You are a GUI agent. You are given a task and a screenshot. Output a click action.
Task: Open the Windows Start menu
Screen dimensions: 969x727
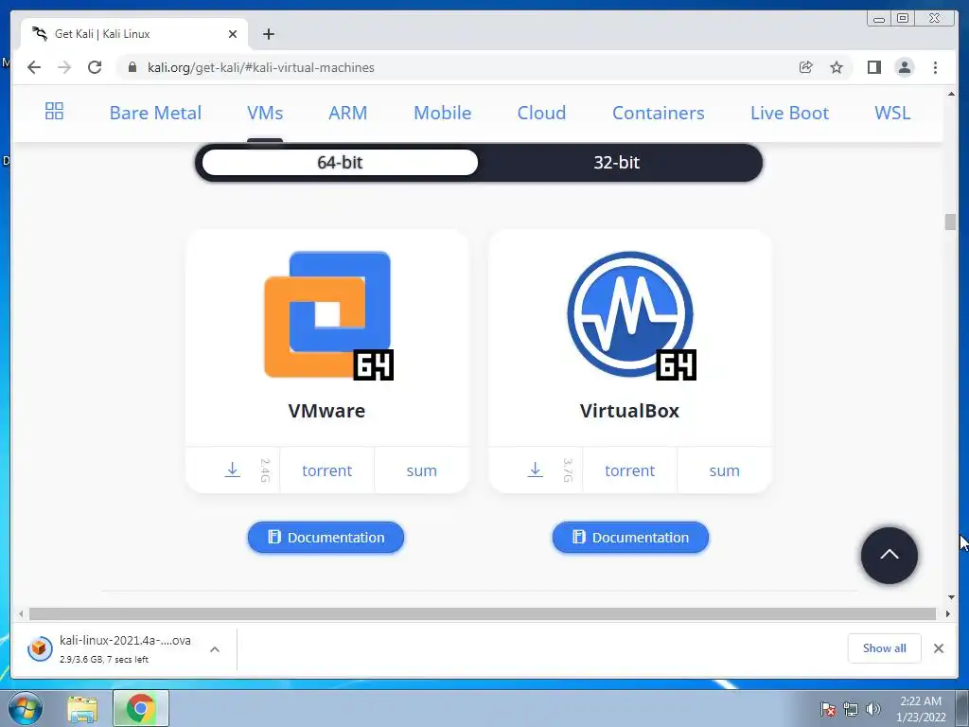pos(26,708)
